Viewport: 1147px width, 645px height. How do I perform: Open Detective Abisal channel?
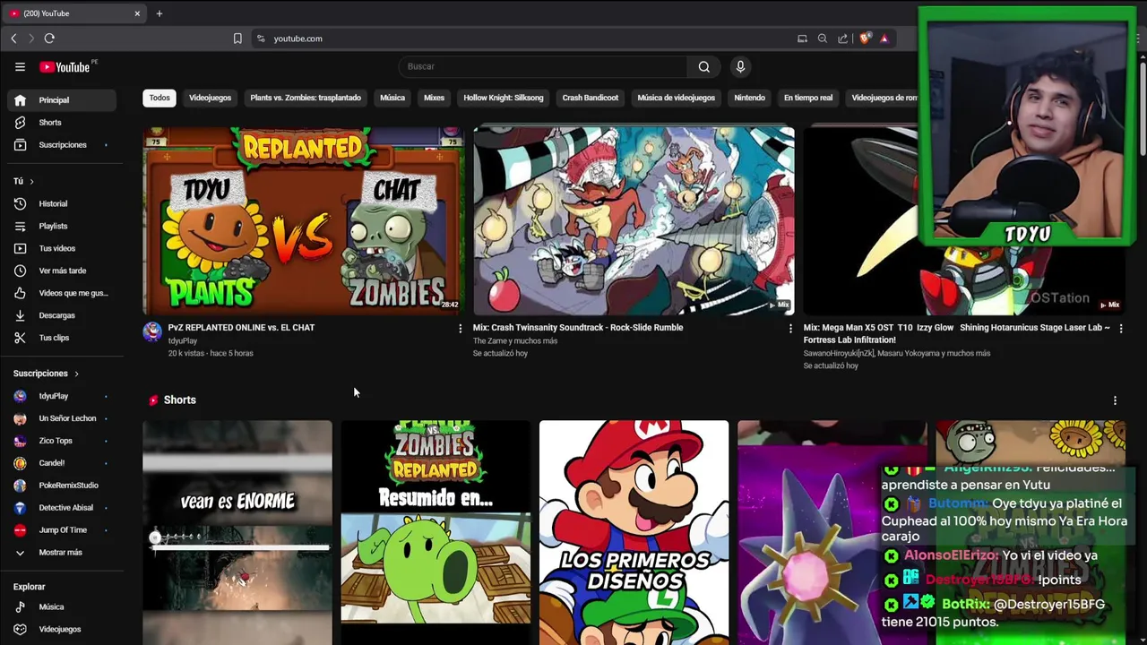61,508
